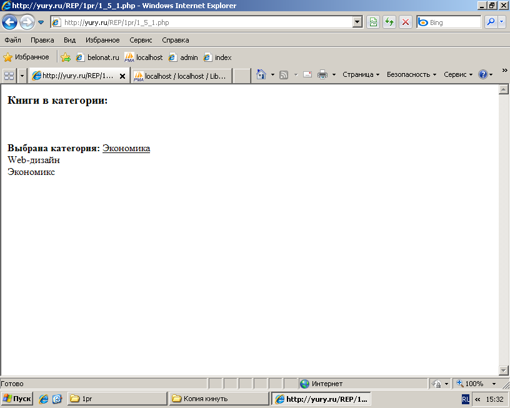Refresh the page with green arrows icon

coord(389,22)
